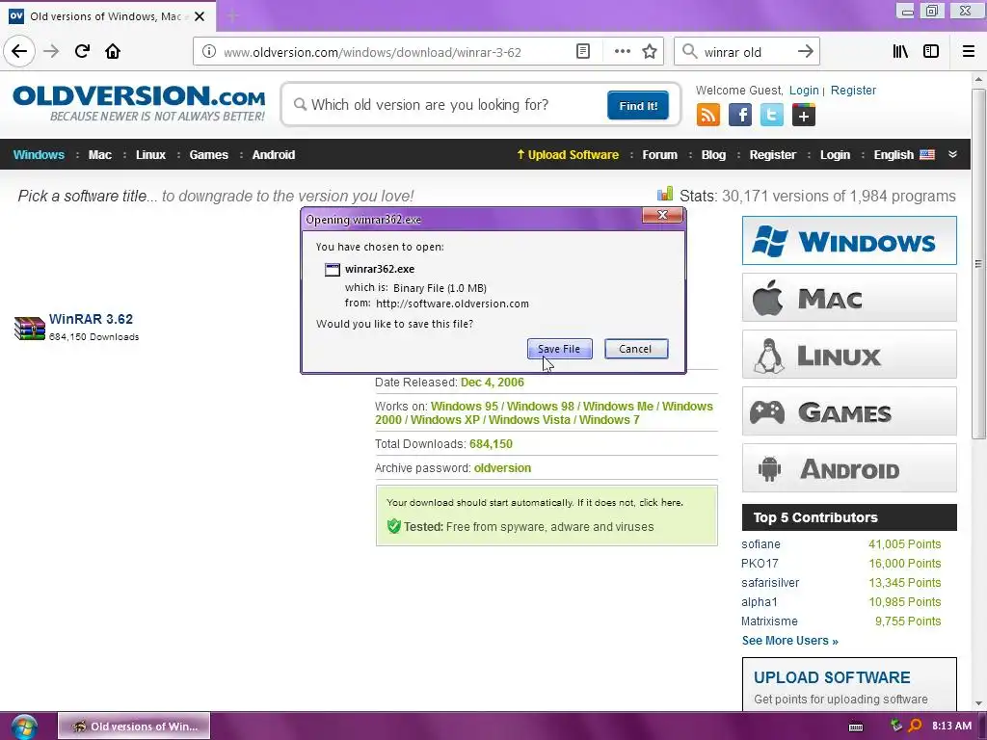Expand the nav bar double-chevron dropdown
Image resolution: width=987 pixels, height=740 pixels.
(953, 155)
